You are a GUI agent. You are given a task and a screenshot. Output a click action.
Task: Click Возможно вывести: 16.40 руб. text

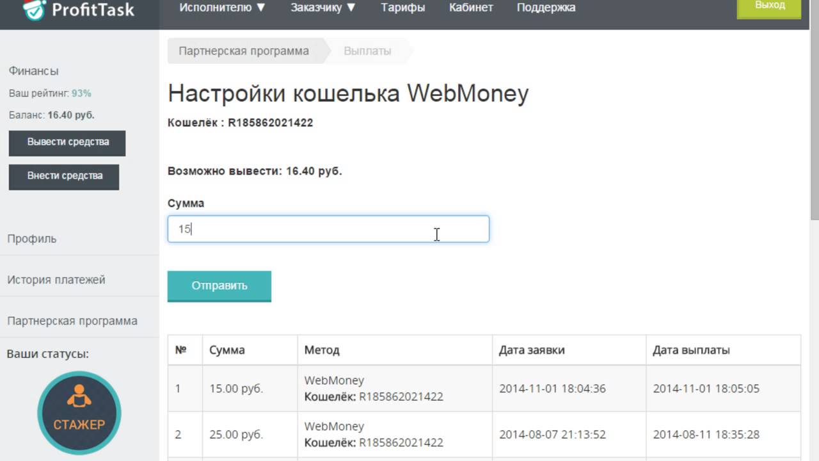[x=255, y=171]
